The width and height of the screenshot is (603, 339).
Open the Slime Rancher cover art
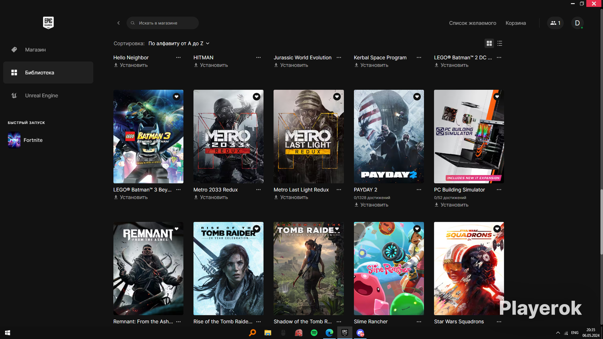tap(389, 268)
